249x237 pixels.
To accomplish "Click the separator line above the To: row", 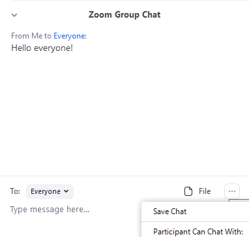I will (x=124, y=176).
